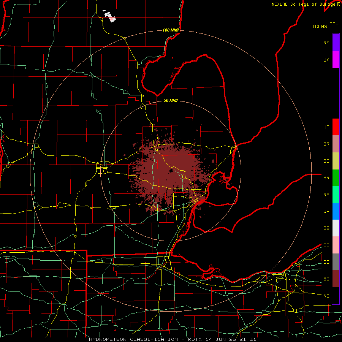Click the BI legend label

tap(326, 279)
